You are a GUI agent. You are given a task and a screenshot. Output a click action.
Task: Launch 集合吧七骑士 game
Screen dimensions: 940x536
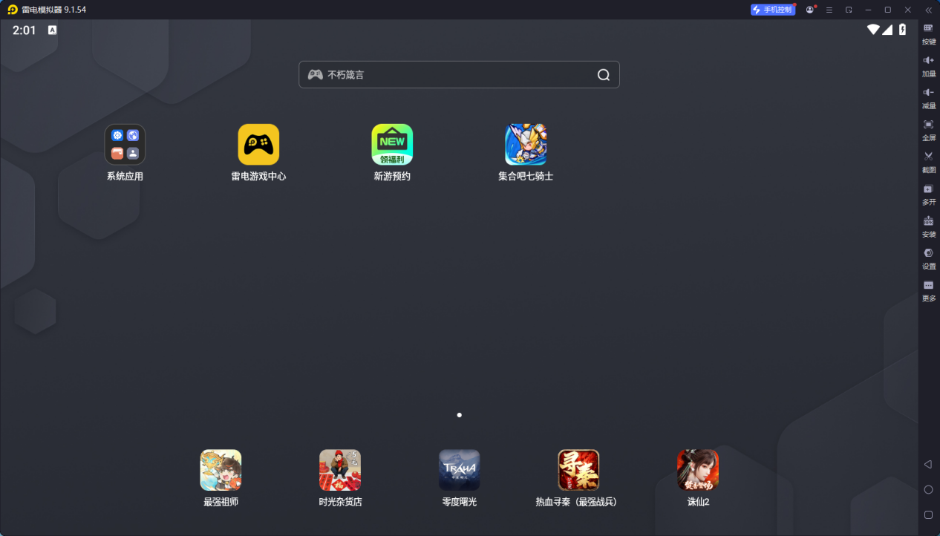coord(526,144)
